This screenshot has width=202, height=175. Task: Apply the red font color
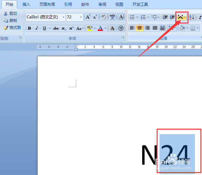tap(100, 28)
